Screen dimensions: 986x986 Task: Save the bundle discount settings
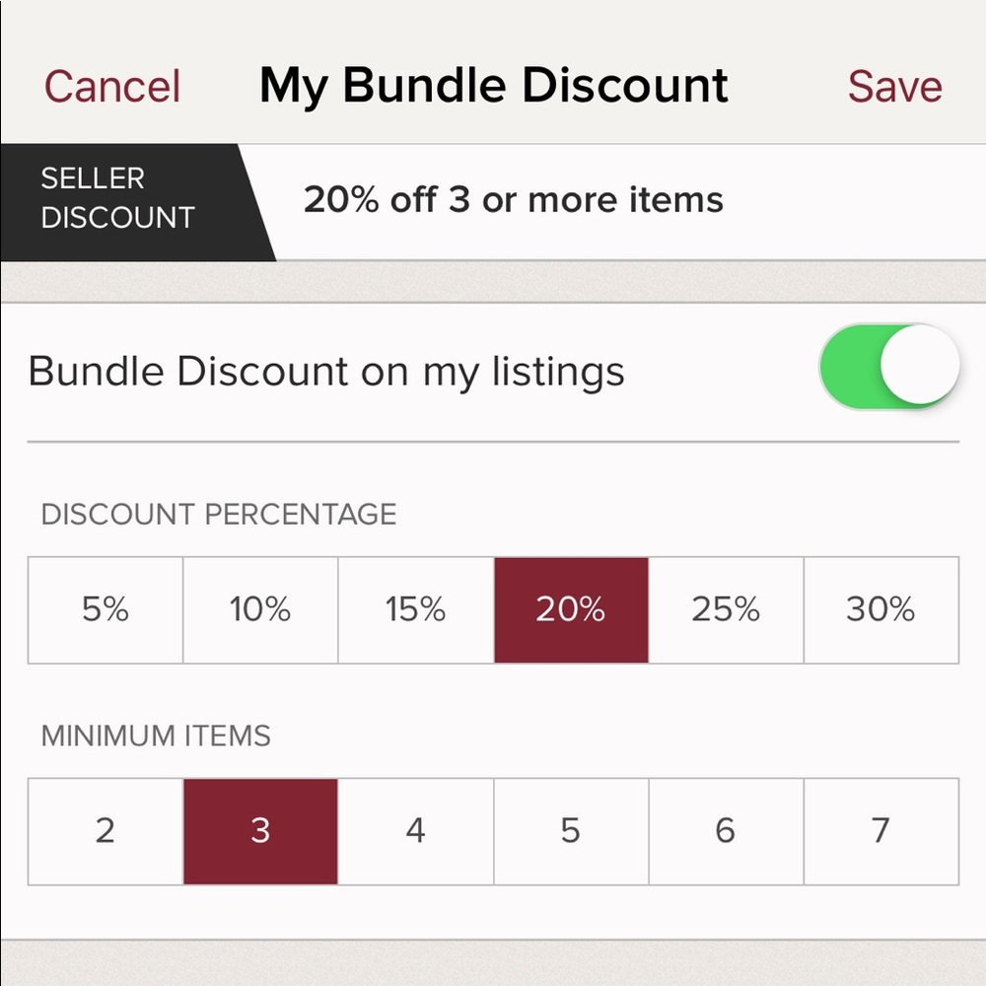click(892, 86)
